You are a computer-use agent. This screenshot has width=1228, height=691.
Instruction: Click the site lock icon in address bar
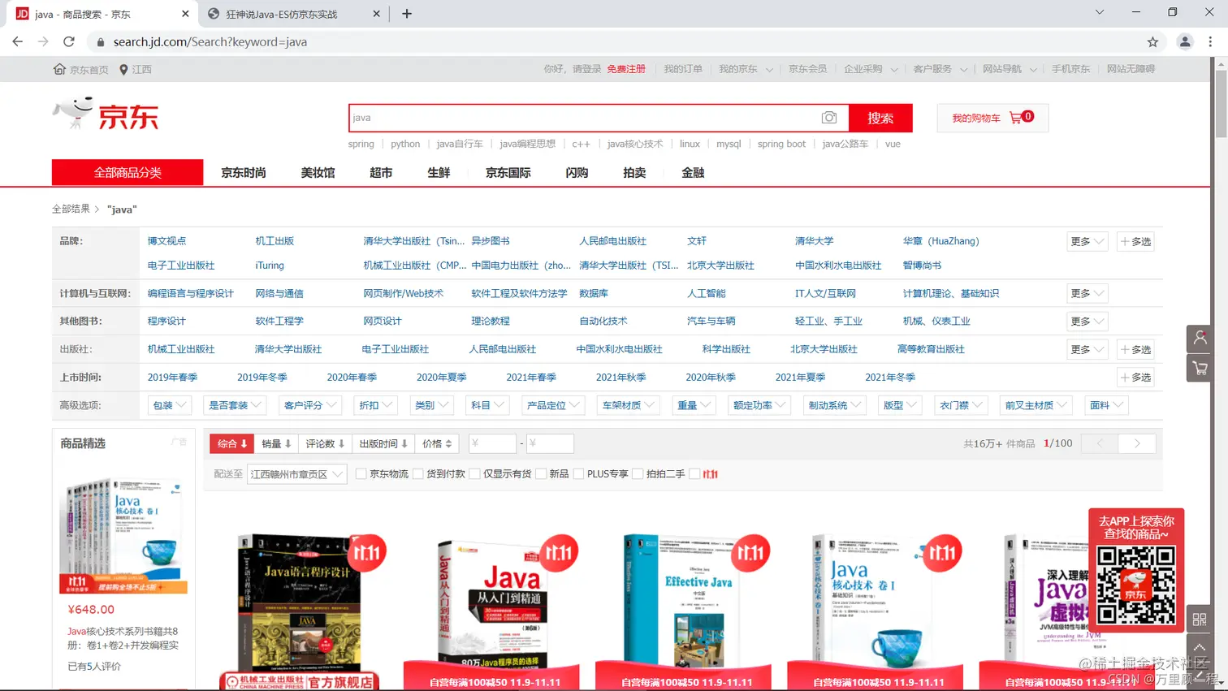[x=100, y=42]
